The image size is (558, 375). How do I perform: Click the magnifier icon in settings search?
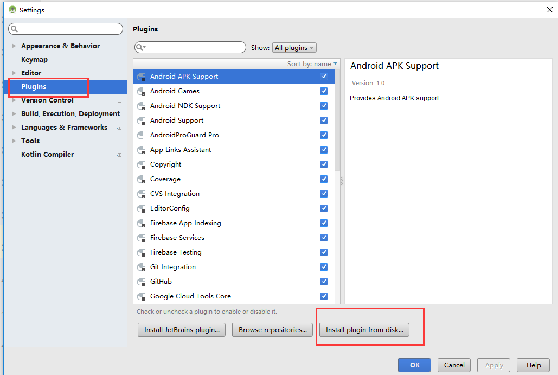14,29
